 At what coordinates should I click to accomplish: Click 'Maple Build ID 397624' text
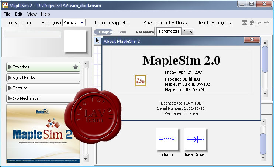click(x=184, y=89)
